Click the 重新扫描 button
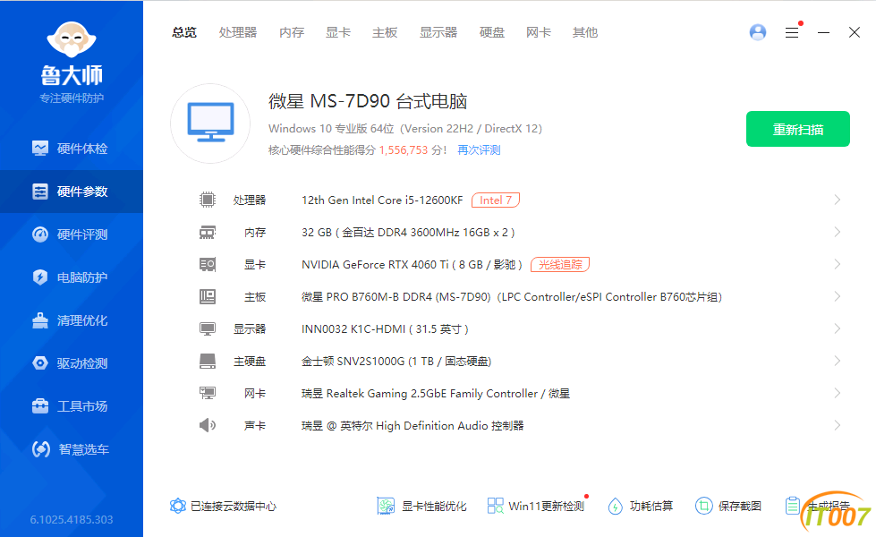The width and height of the screenshot is (876, 537). point(798,129)
